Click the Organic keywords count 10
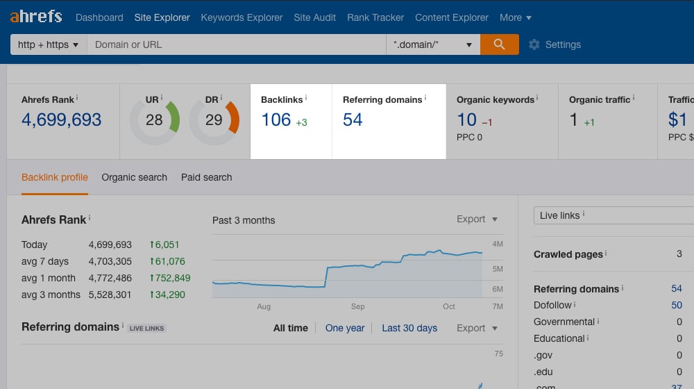The image size is (694, 389). tap(466, 119)
